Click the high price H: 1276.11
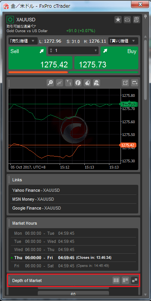The height and width of the screenshot is (301, 151). point(95,41)
